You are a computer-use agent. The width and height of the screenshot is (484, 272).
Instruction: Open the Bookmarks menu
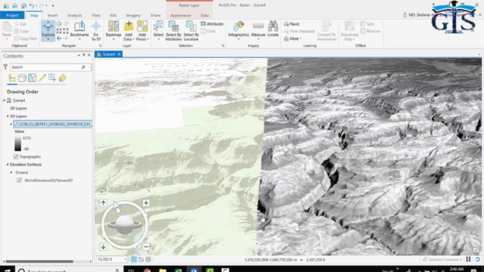79,30
